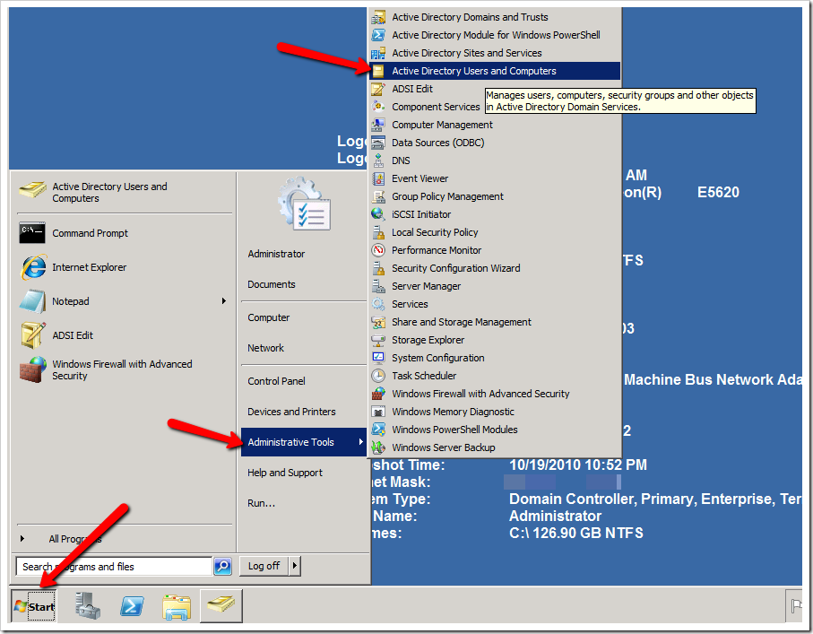Launch Internet Explorer from Start menu
This screenshot has height=634, width=813.
point(125,267)
